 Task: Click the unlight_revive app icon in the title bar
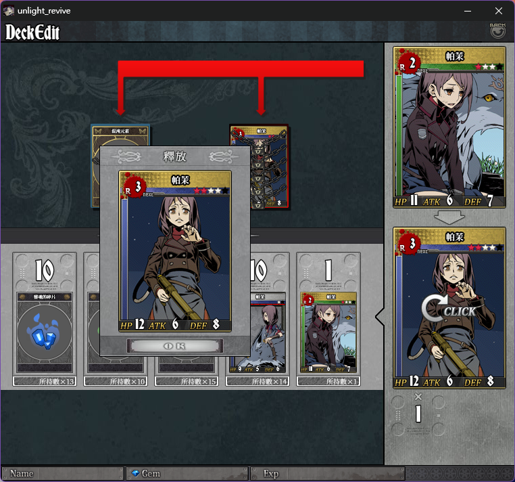[9, 11]
